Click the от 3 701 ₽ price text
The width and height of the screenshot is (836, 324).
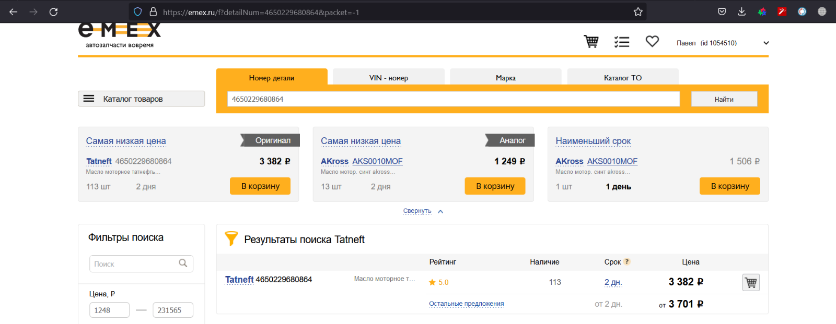coord(681,304)
